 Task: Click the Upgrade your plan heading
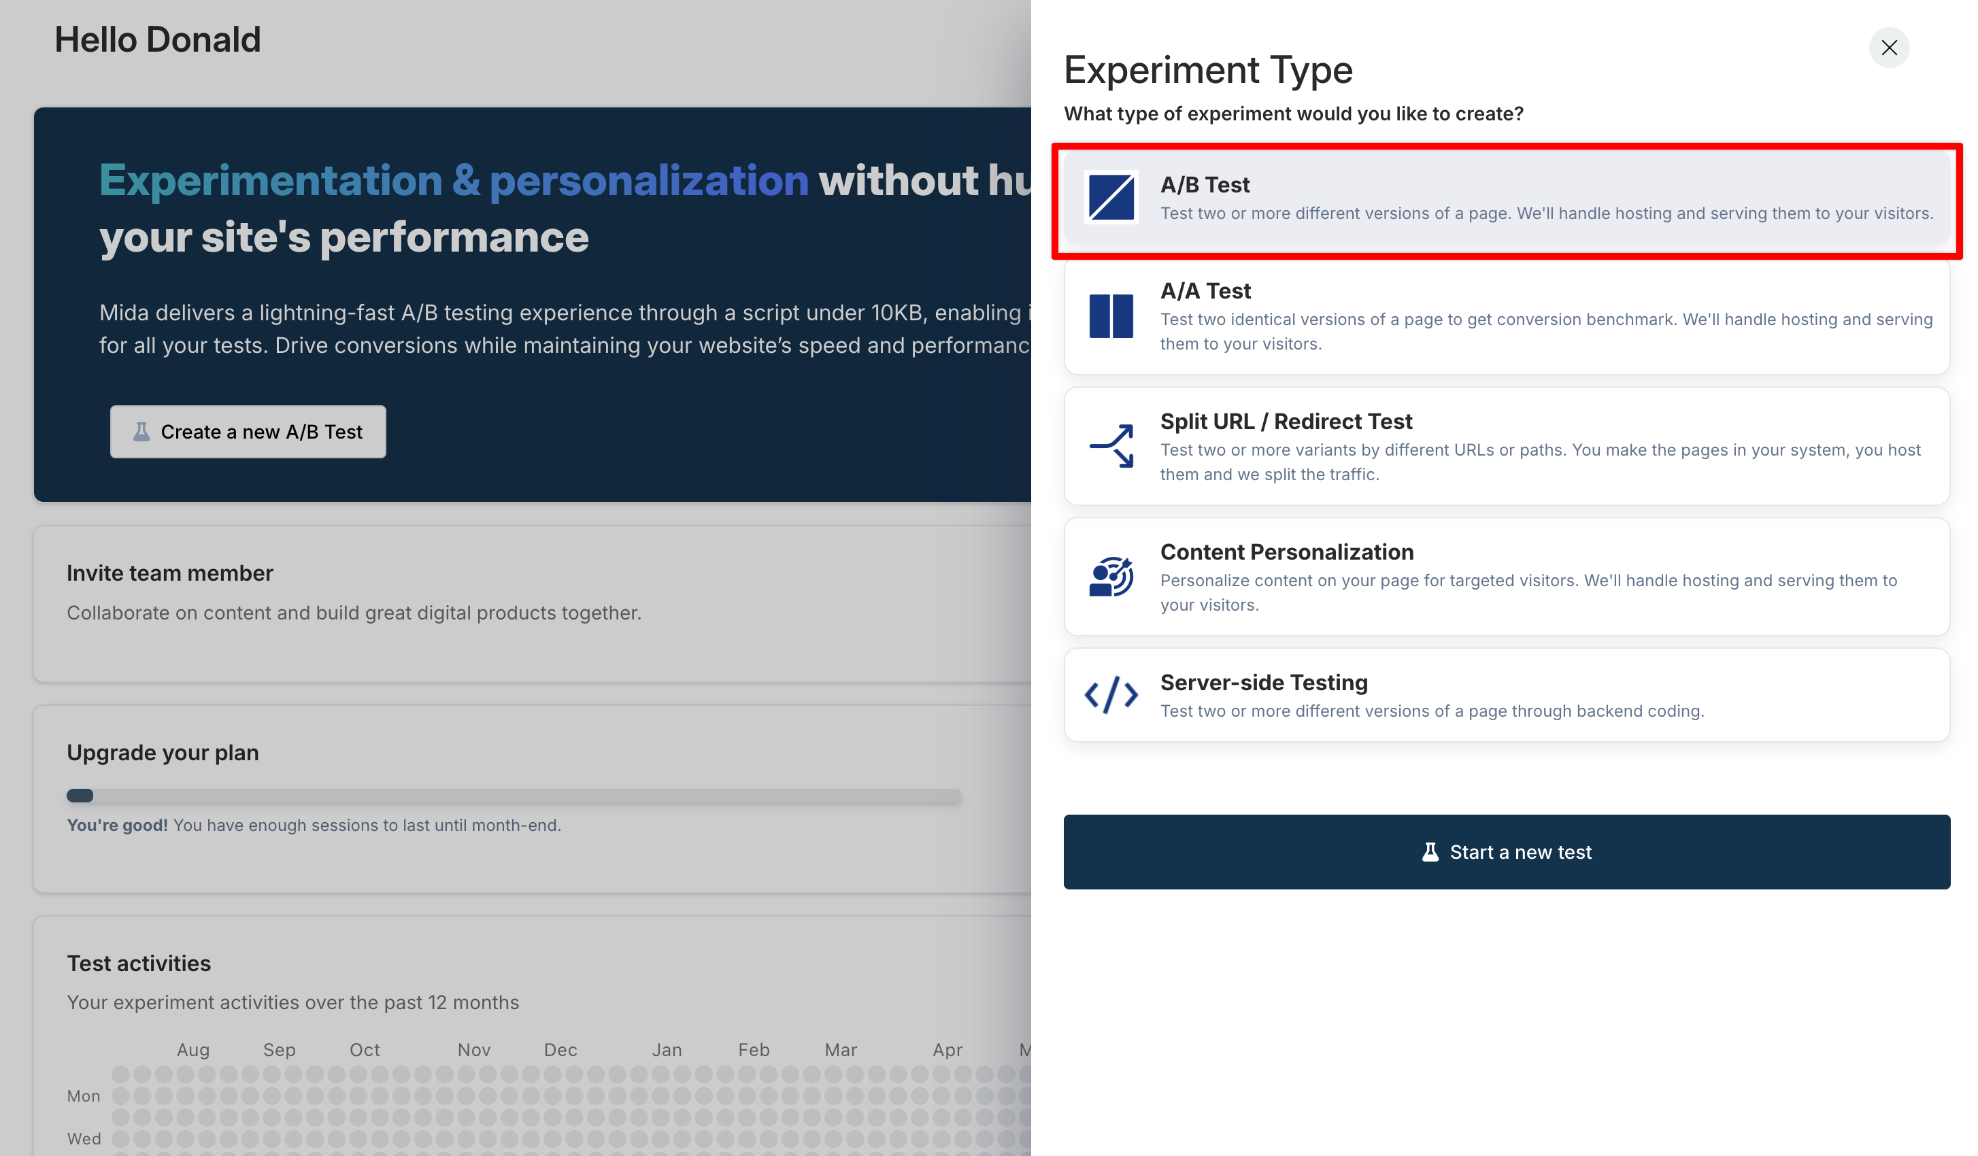click(x=163, y=753)
